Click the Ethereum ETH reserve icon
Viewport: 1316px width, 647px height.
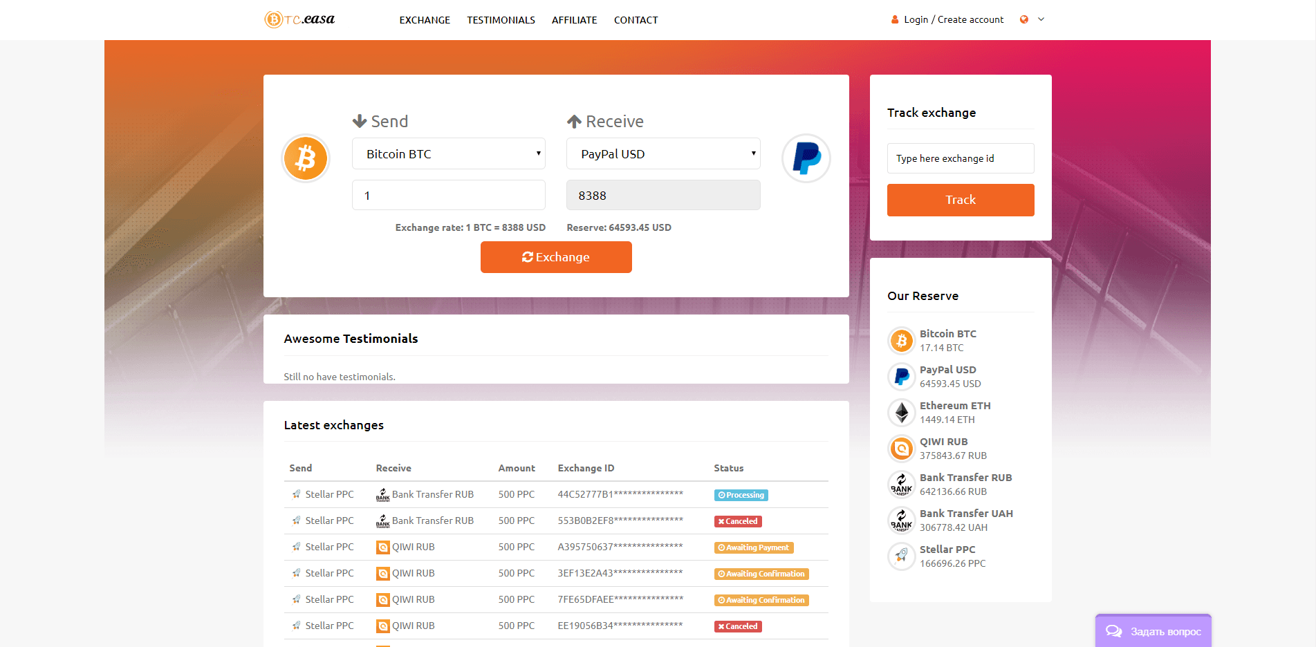click(x=901, y=412)
